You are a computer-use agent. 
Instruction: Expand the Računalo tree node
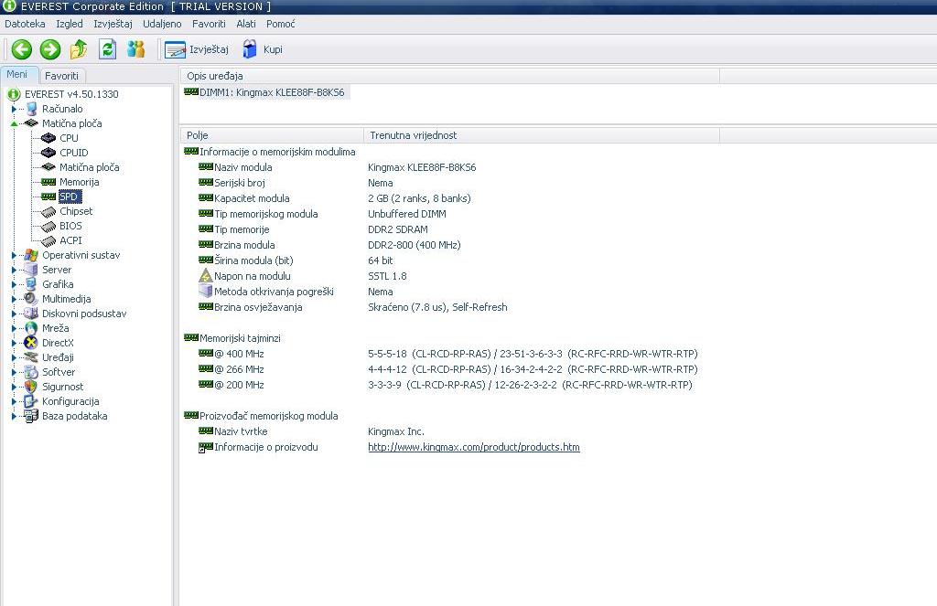click(14, 109)
